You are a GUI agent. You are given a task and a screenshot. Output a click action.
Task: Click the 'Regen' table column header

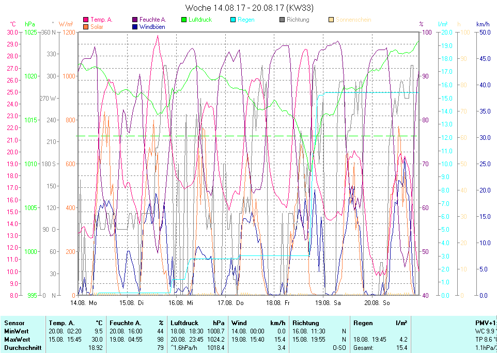point(363,323)
